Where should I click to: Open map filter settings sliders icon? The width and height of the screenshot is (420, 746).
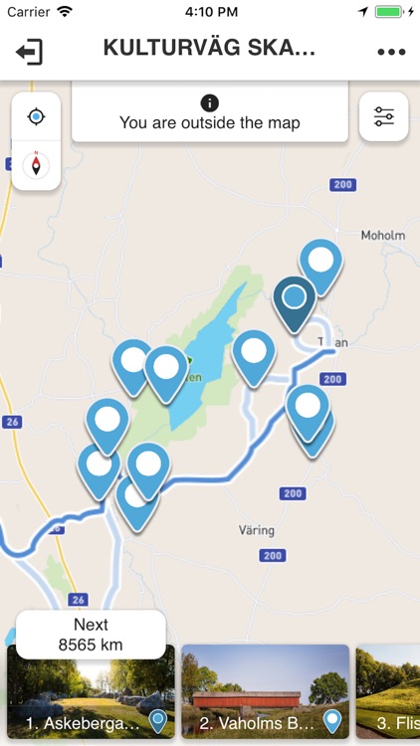pyautogui.click(x=384, y=116)
